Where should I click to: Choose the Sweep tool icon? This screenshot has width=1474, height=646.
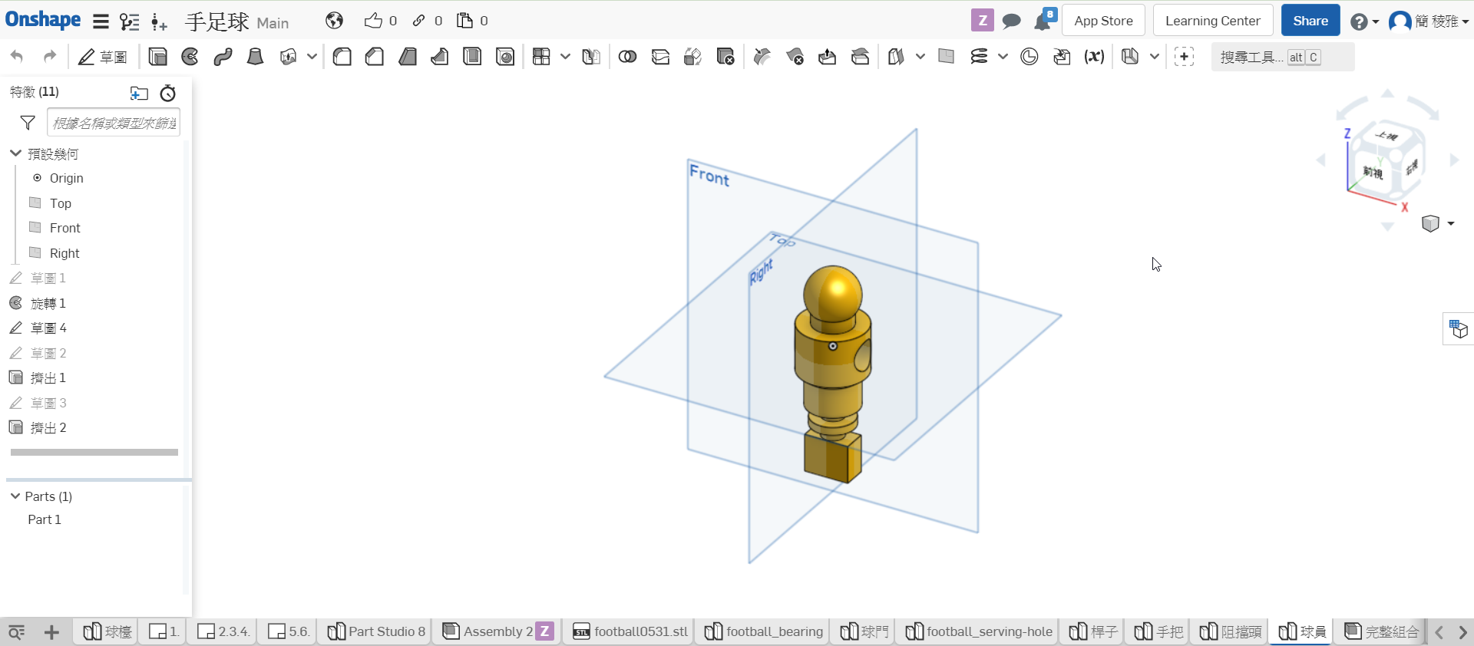pyautogui.click(x=223, y=57)
